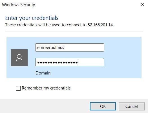Click the Windows Security title text
Viewport: 148px width, 113px height.
(x=19, y=5)
